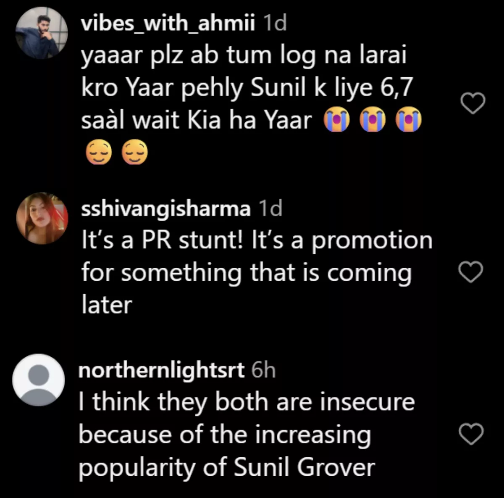Click the 6h timestamp beside northernlightsrt
This screenshot has width=504, height=498.
point(263,370)
